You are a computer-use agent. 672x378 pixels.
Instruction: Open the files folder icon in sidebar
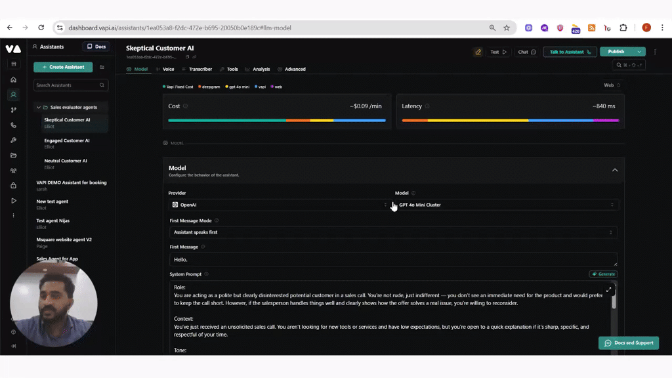point(13,155)
